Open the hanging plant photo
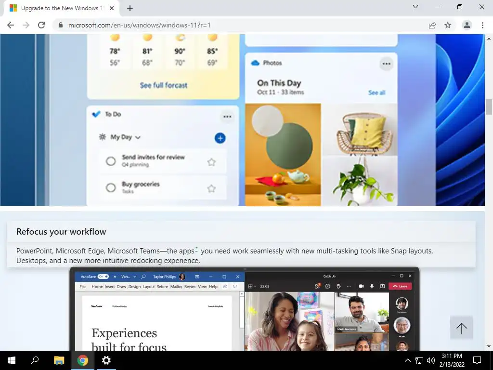 [x=360, y=181]
